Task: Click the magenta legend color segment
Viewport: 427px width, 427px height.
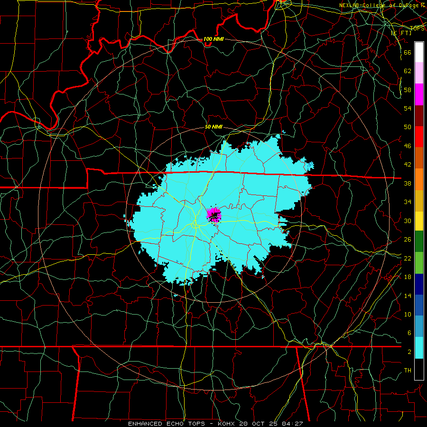Action: tap(419, 94)
